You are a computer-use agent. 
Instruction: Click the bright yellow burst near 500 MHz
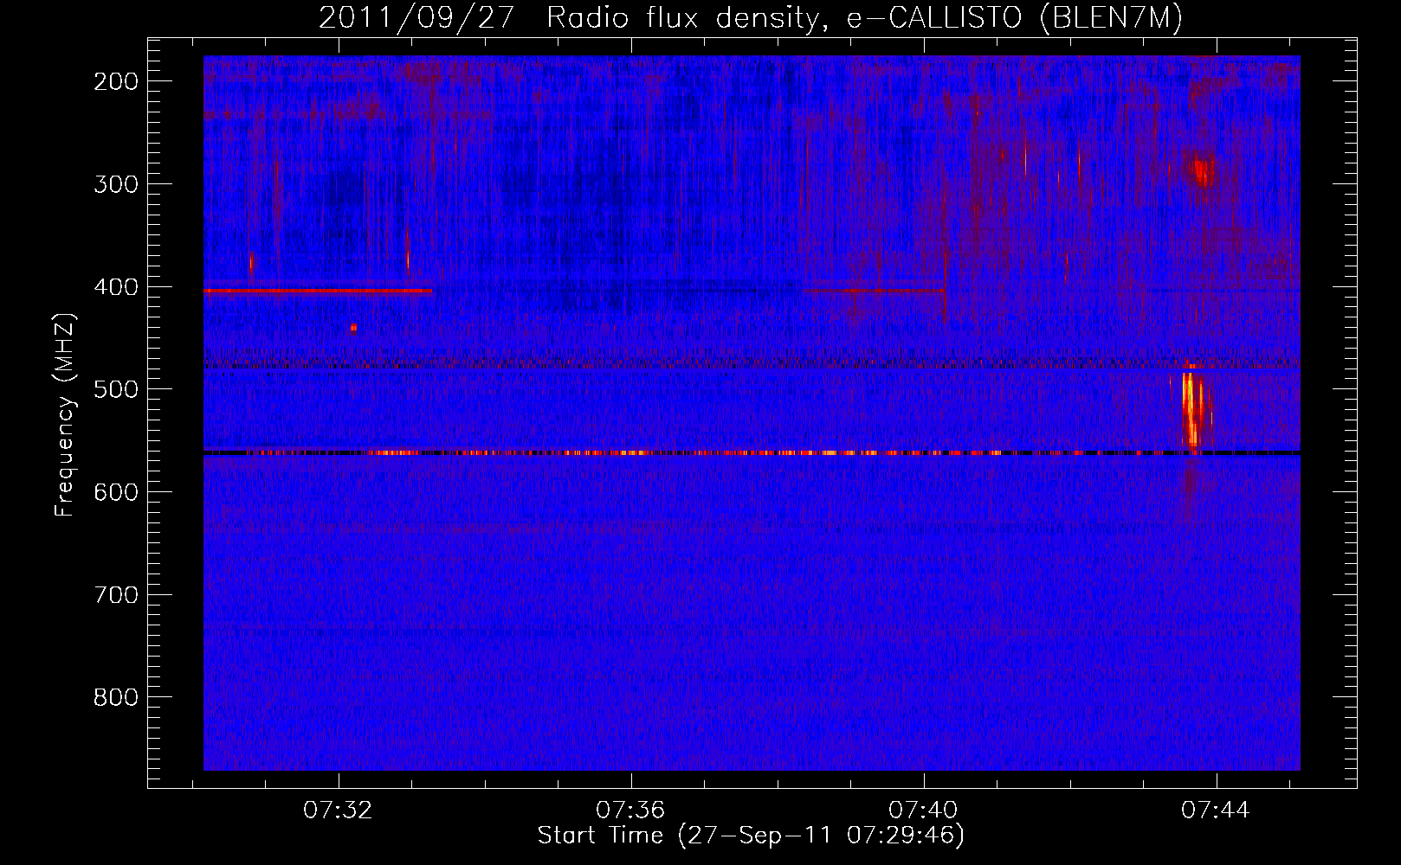tap(1192, 409)
